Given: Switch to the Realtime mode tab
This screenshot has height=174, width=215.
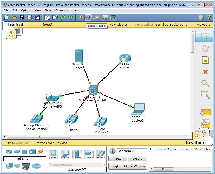Looking at the screenshot, I should coord(195,143).
